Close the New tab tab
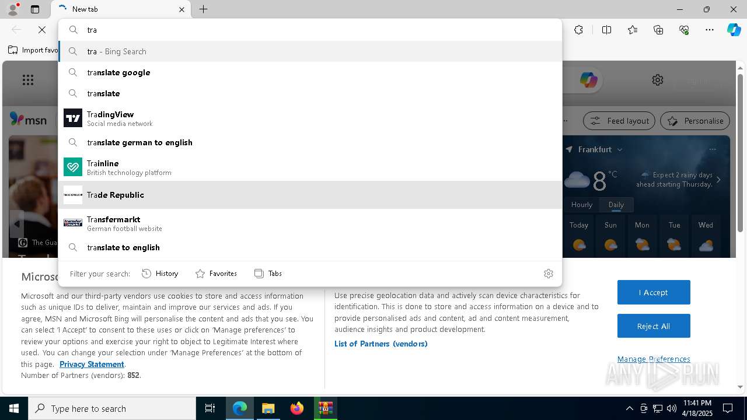The image size is (747, 420). (181, 9)
